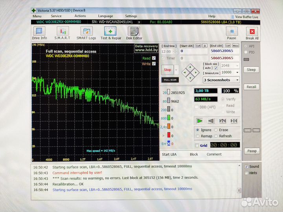Click the Sleep button

click(251, 69)
